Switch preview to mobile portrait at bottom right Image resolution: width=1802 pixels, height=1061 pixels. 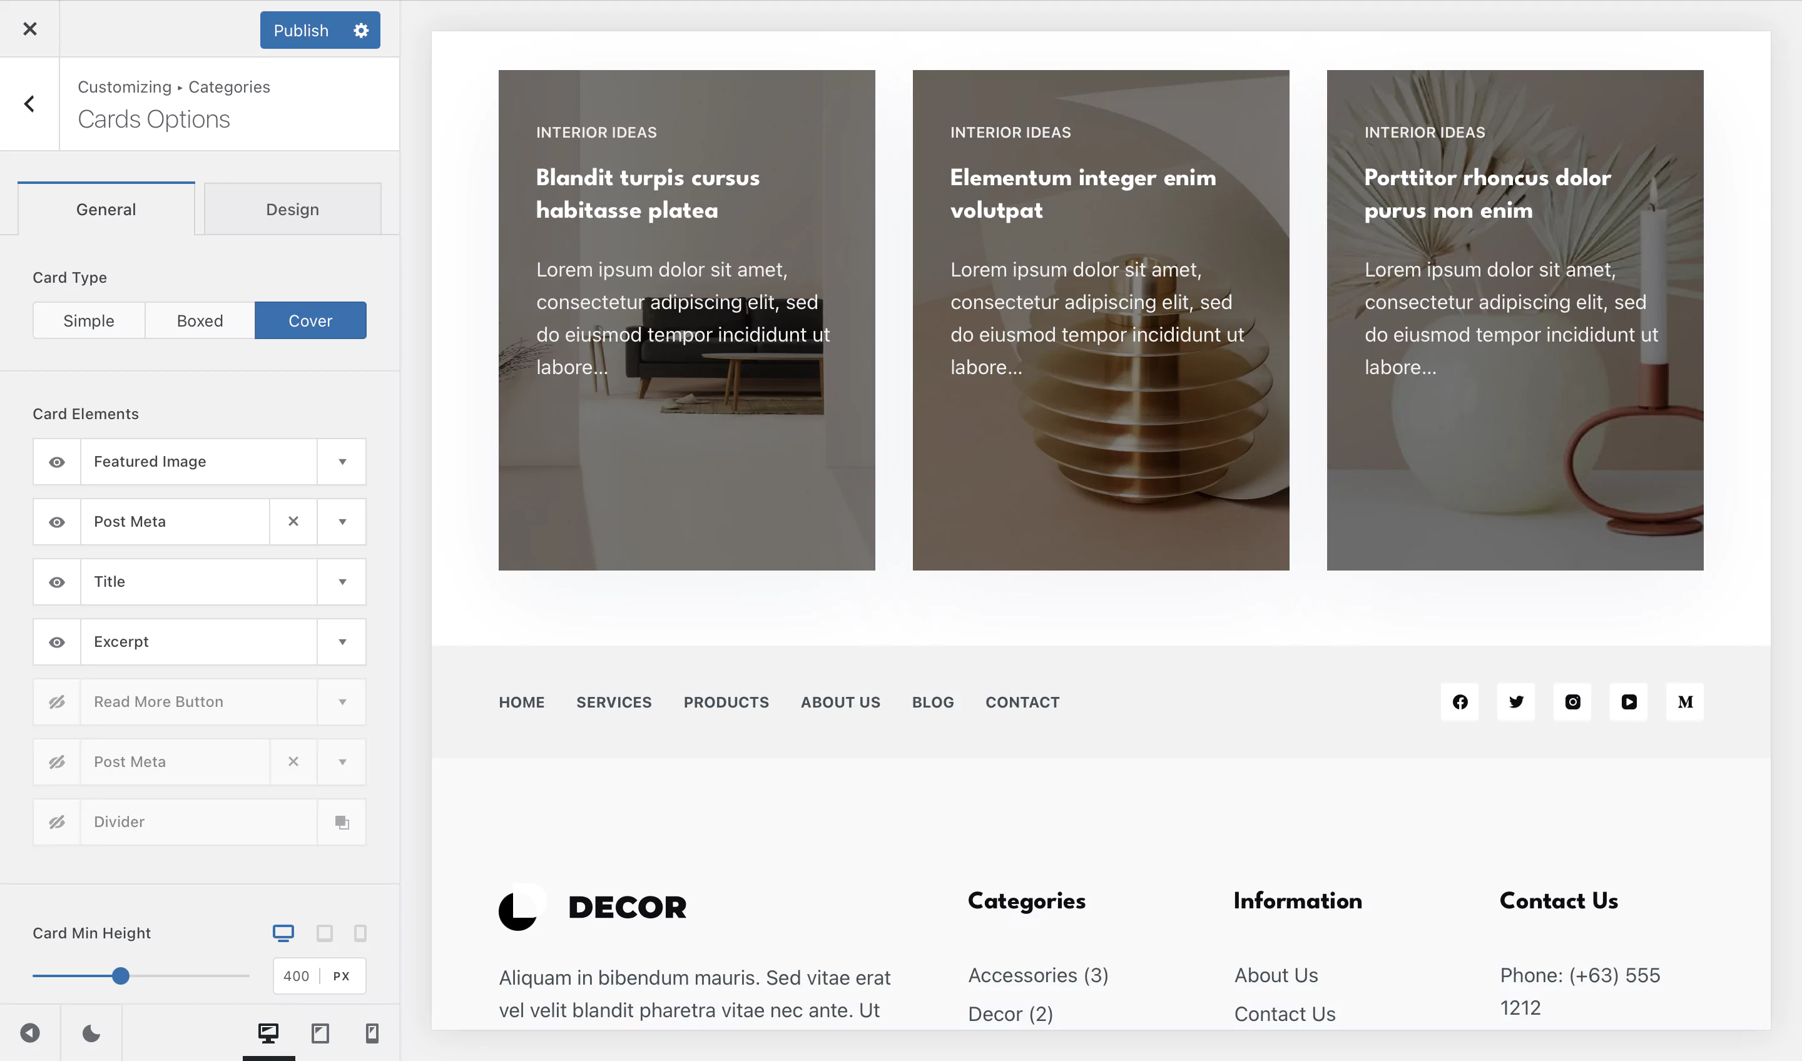[371, 1032]
